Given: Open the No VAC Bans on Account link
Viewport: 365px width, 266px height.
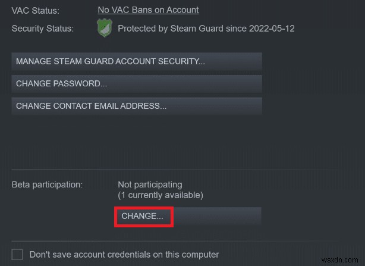Looking at the screenshot, I should coord(148,10).
